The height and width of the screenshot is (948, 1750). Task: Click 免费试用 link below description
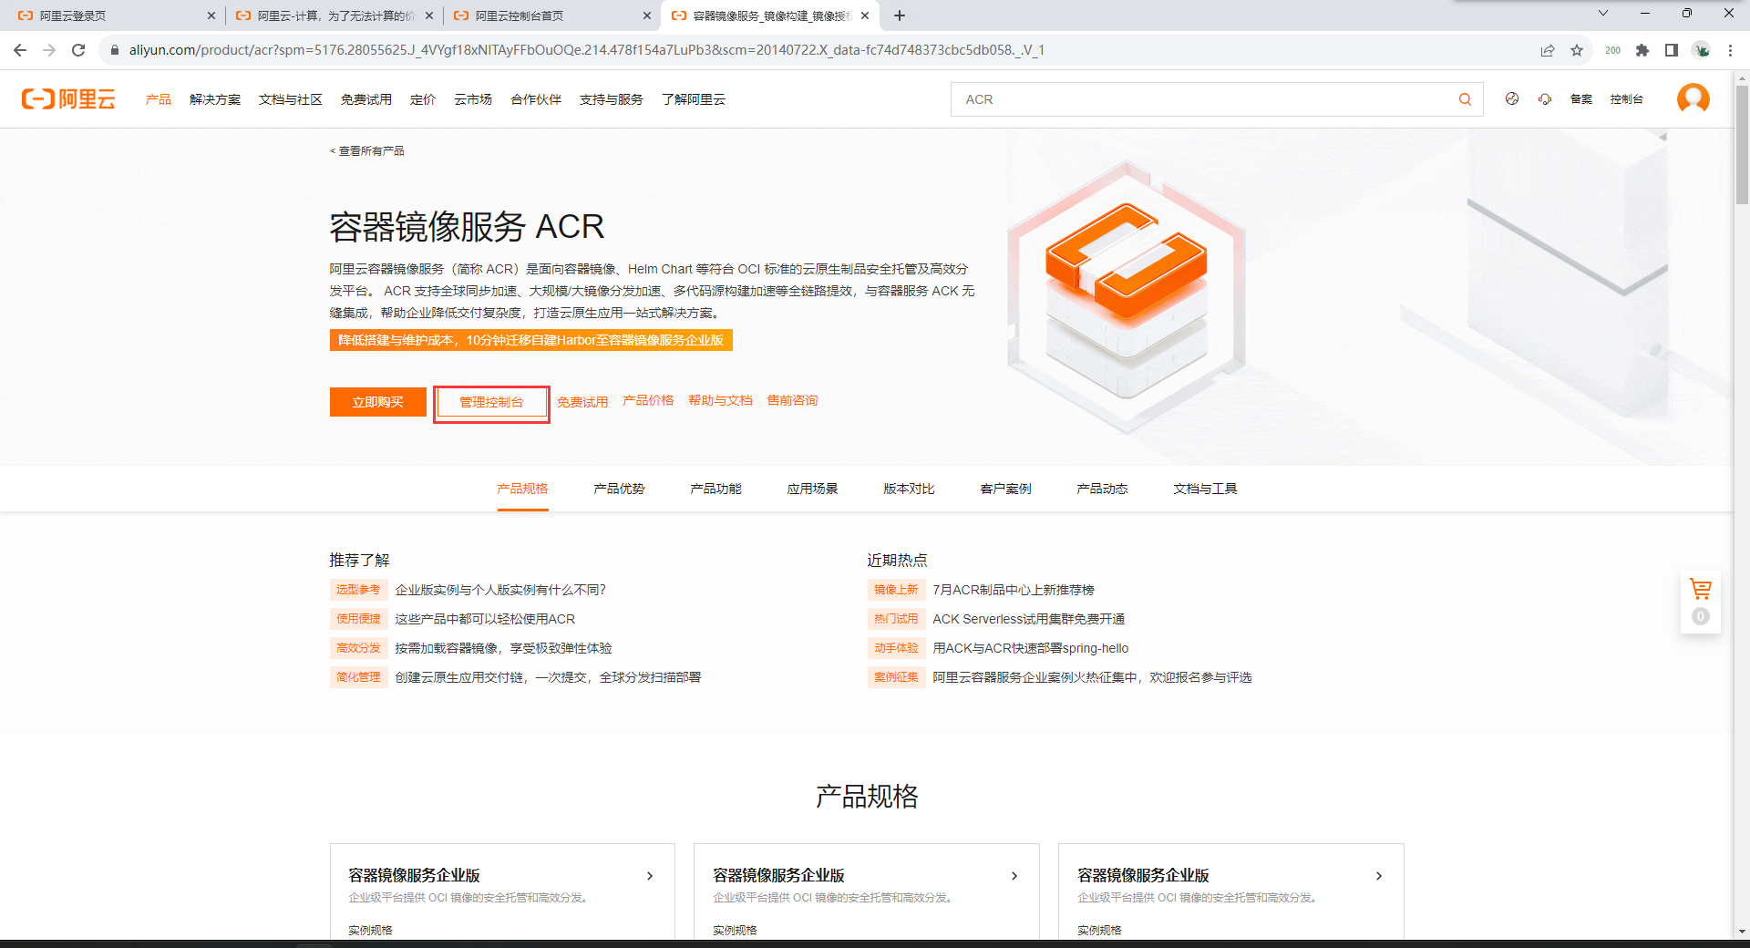(x=582, y=402)
